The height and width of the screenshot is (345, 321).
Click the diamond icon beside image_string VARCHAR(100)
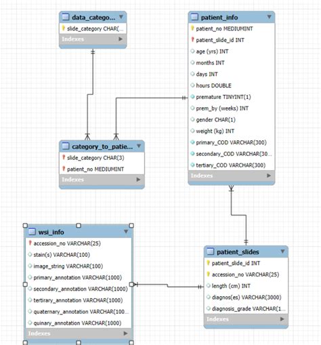tap(30, 266)
